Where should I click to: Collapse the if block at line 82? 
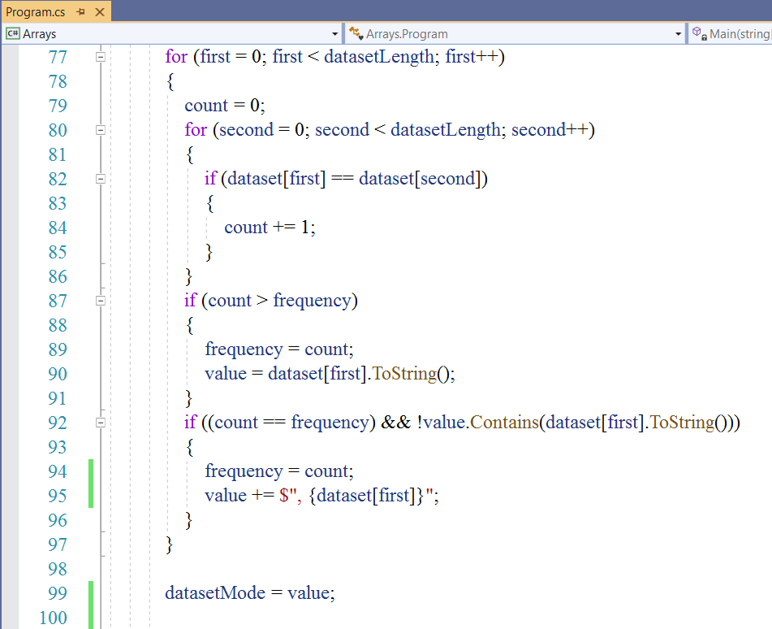(101, 179)
